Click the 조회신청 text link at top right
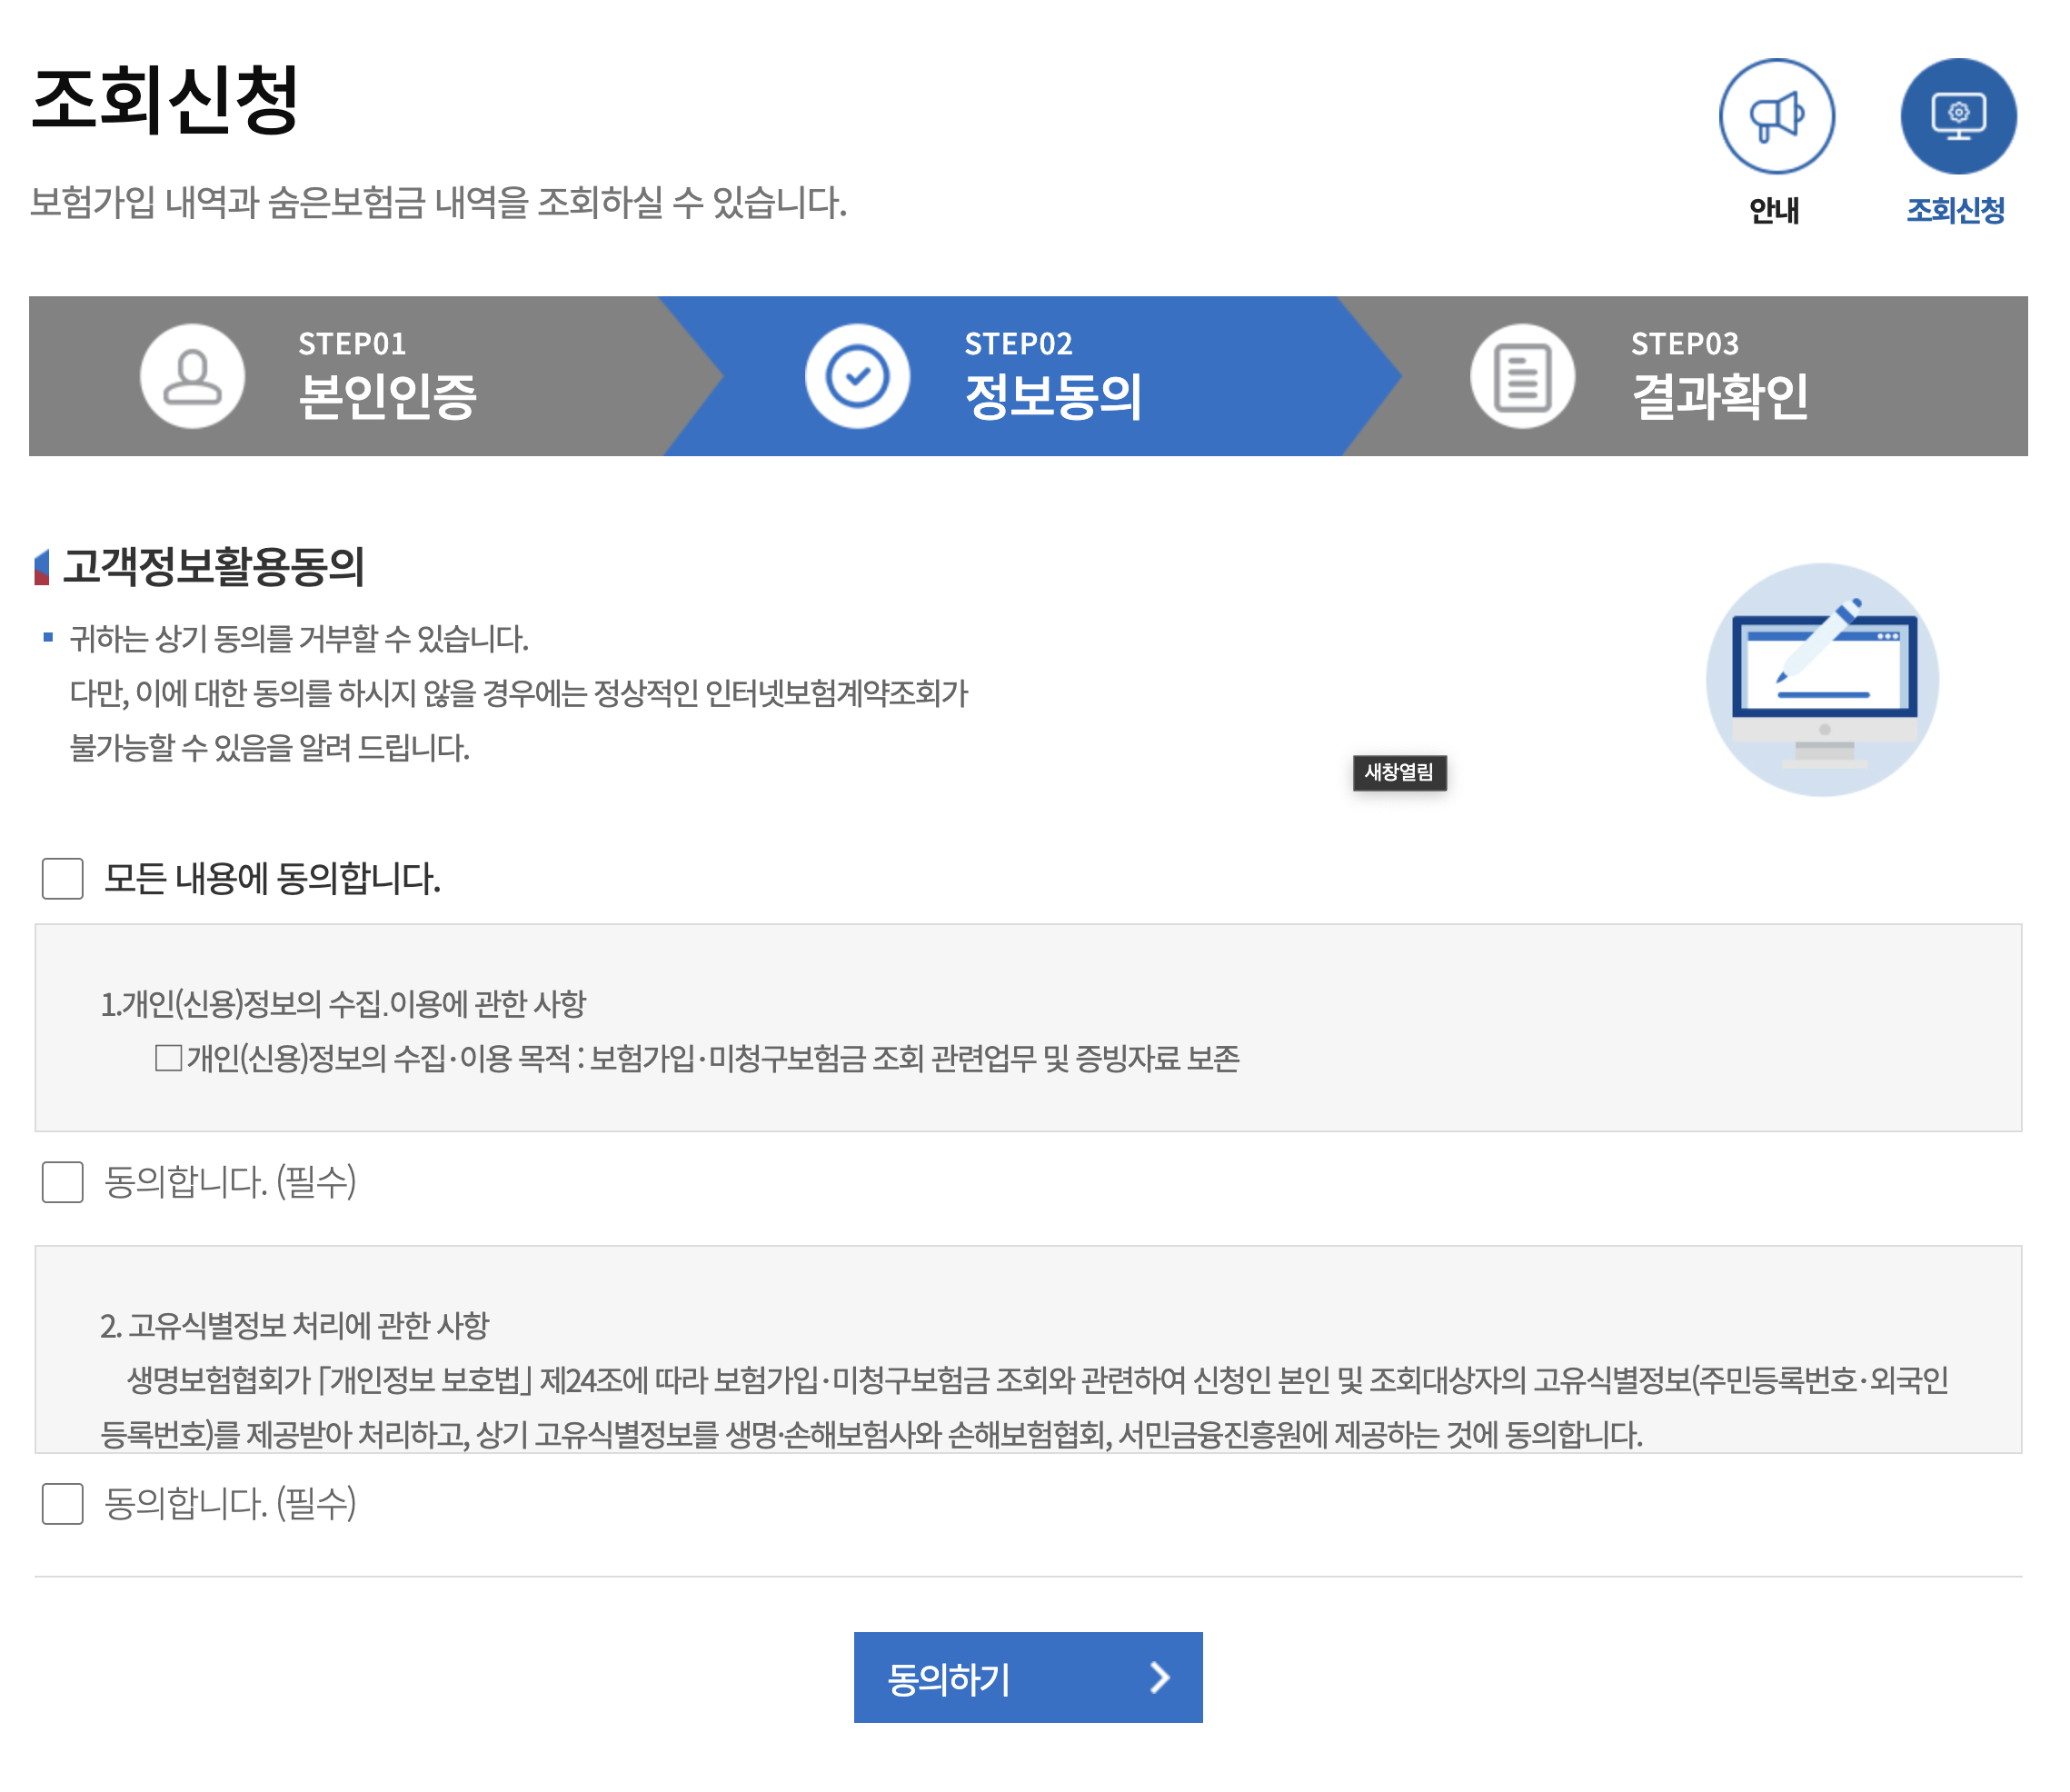The height and width of the screenshot is (1792, 2070). coord(1955,210)
